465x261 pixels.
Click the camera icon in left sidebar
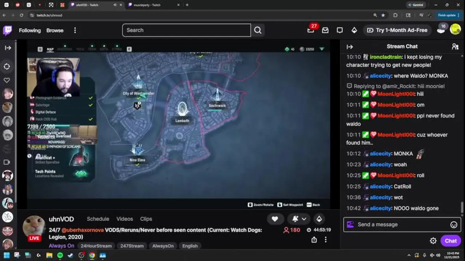point(7,162)
